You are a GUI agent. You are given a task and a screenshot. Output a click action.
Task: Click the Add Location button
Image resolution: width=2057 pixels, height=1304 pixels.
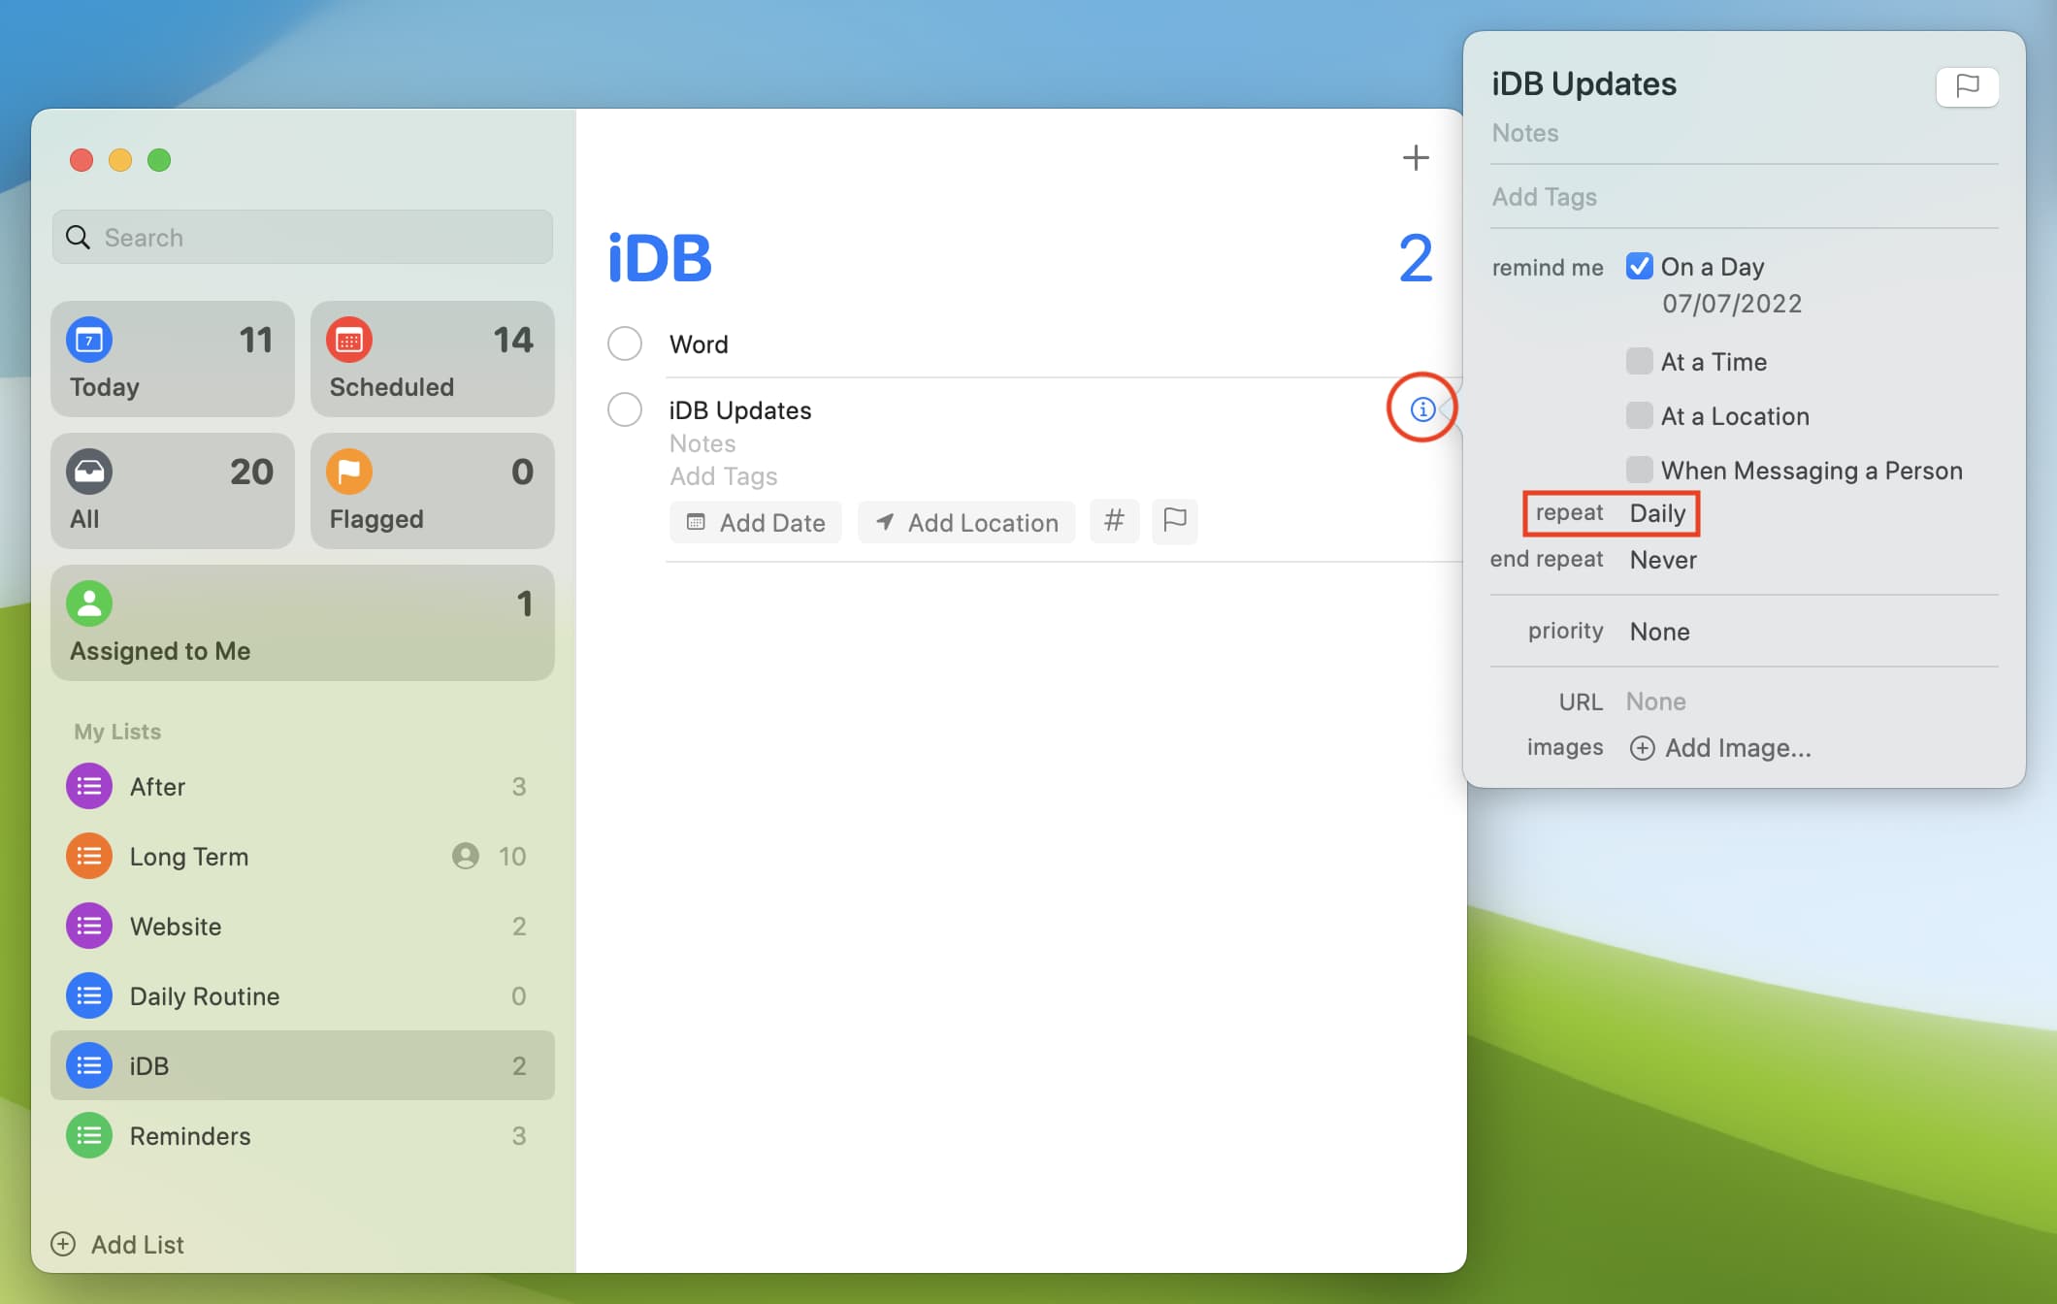click(x=966, y=522)
